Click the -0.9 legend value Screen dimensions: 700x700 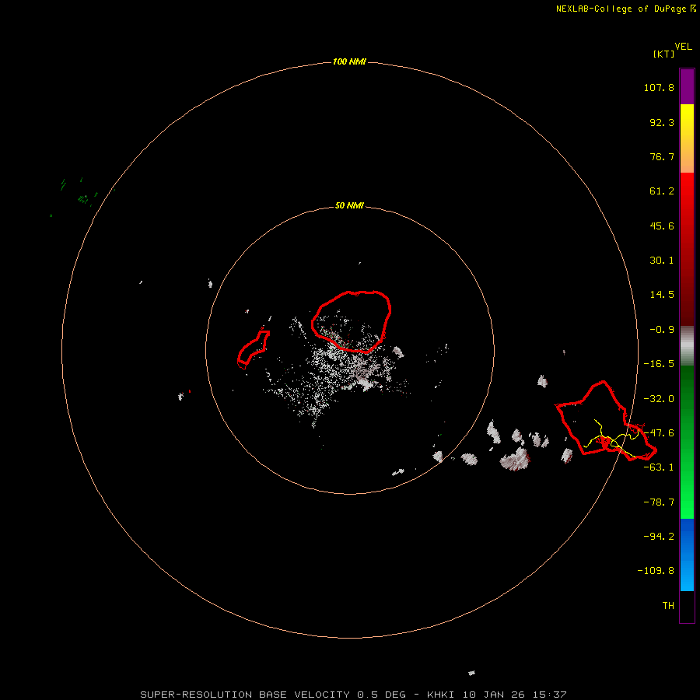pyautogui.click(x=662, y=330)
